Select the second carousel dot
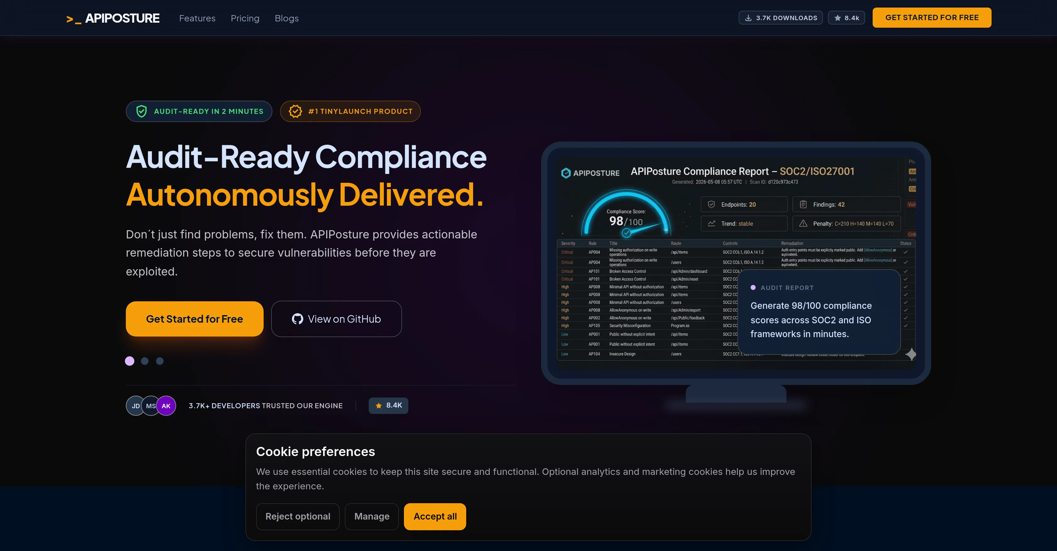1057x551 pixels. click(x=145, y=361)
